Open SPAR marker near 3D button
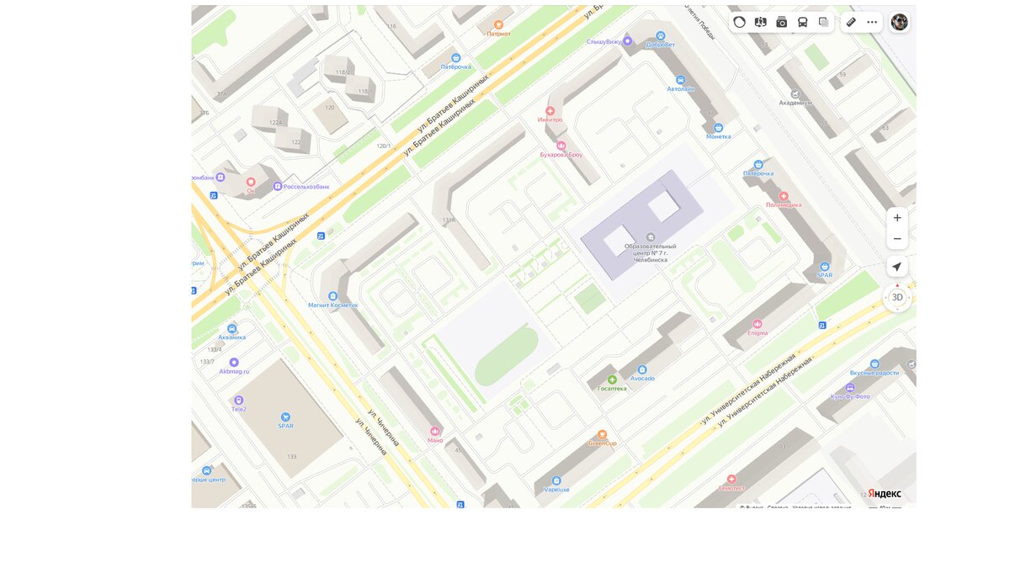Viewport: 1010px width, 568px height. (x=825, y=266)
